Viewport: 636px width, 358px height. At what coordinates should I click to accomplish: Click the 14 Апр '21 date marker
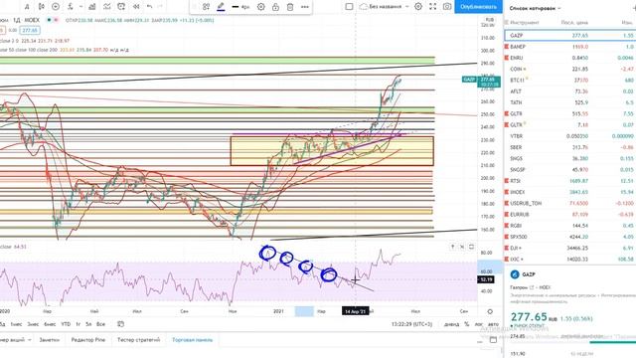[x=356, y=311]
